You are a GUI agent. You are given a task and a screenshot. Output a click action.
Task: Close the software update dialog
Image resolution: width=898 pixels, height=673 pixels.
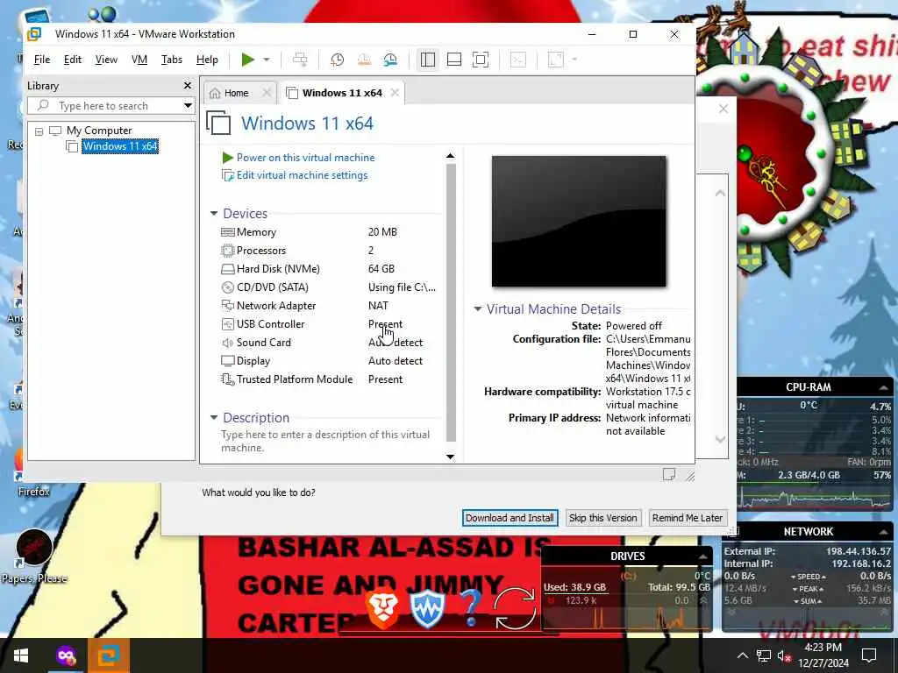723,109
